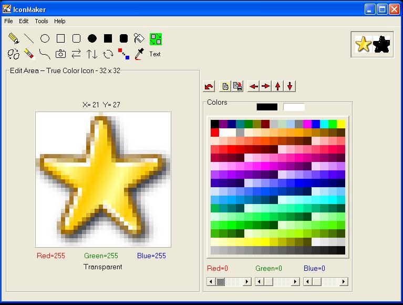Pick the yellow swatch in top palette row
403x305 pixels.
coord(341,124)
